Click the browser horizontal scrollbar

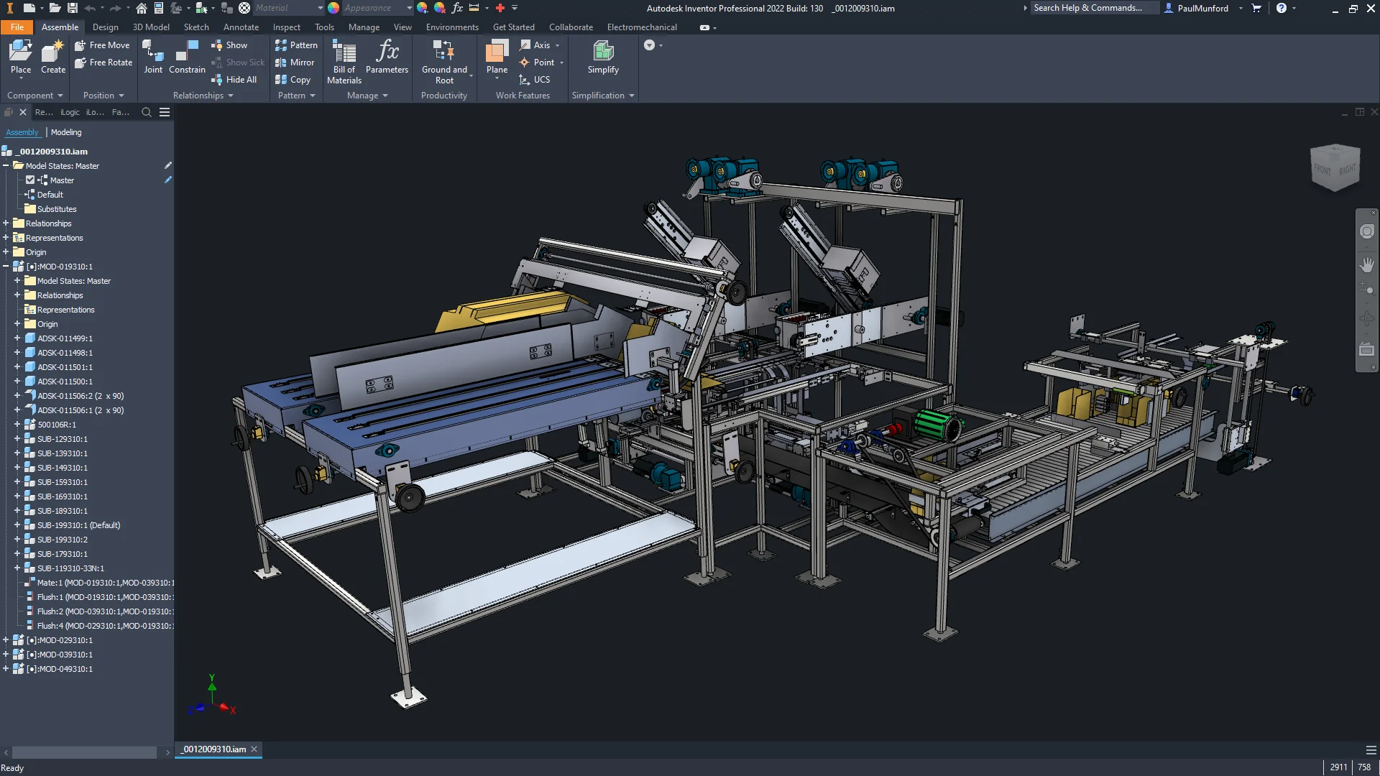click(84, 752)
